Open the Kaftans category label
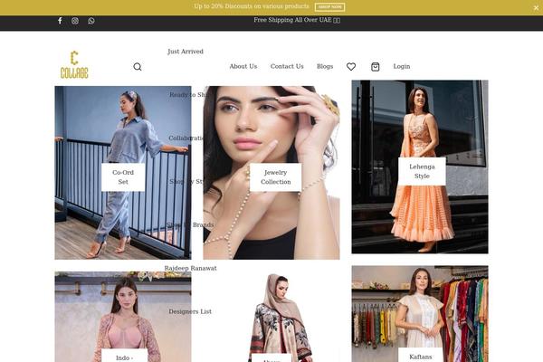This screenshot has width=543, height=362. click(421, 356)
